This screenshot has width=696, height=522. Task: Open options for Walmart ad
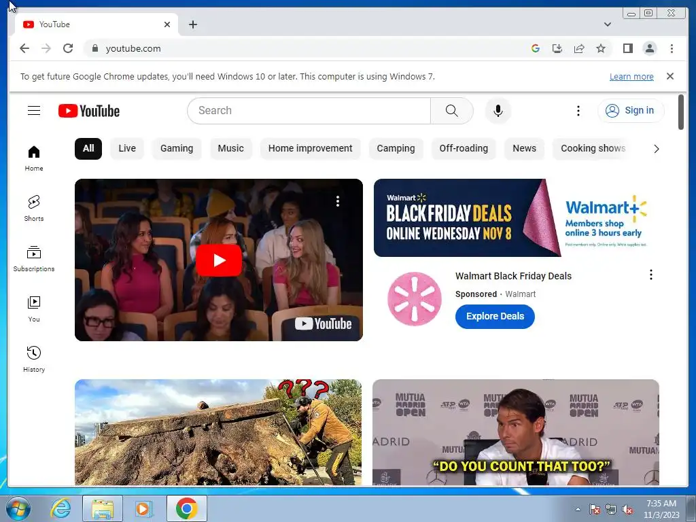pos(650,275)
